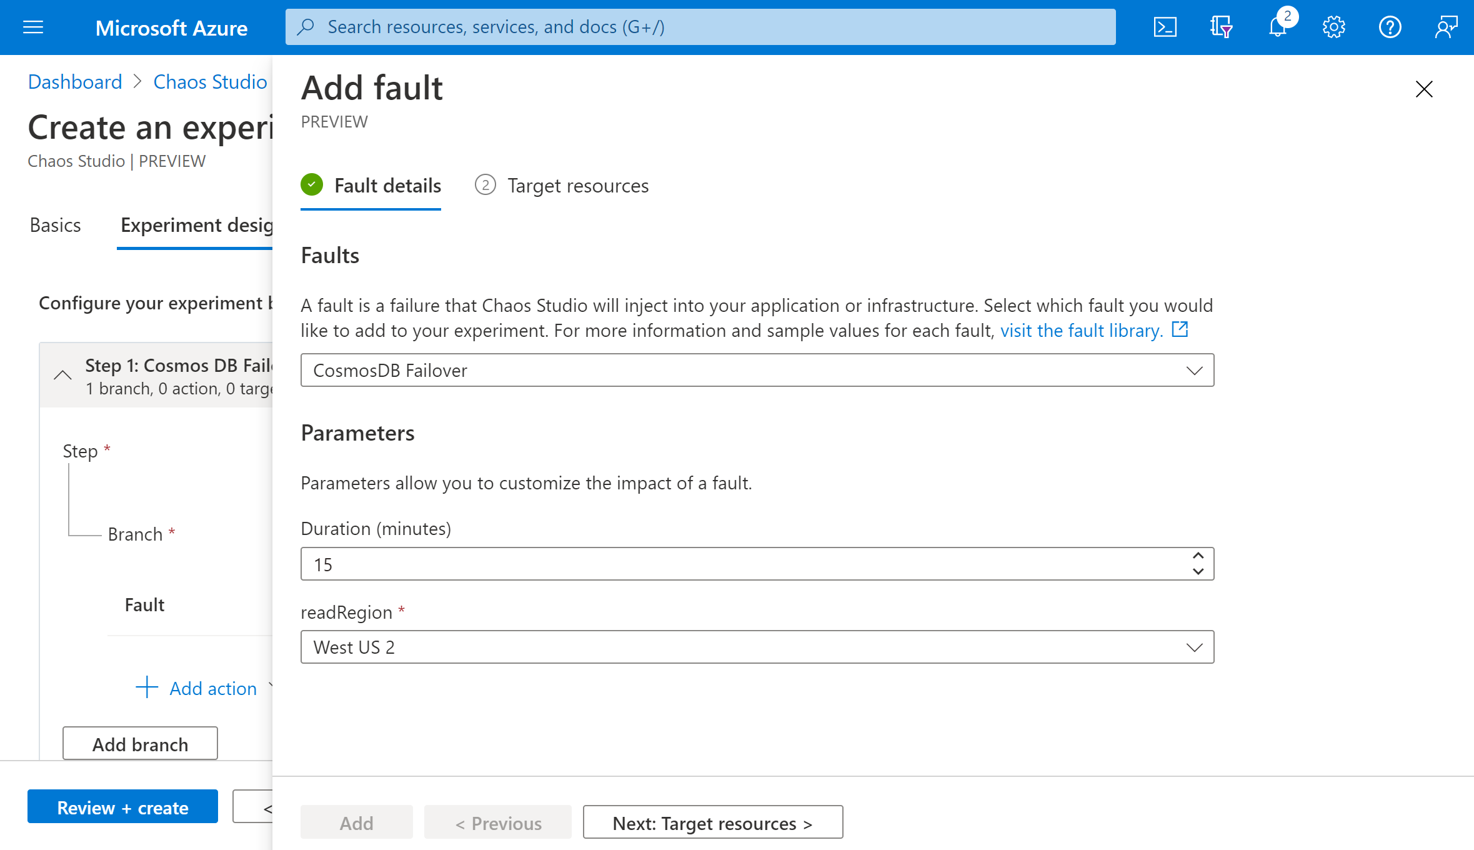
Task: Click the Azure help question mark icon
Action: (x=1388, y=26)
